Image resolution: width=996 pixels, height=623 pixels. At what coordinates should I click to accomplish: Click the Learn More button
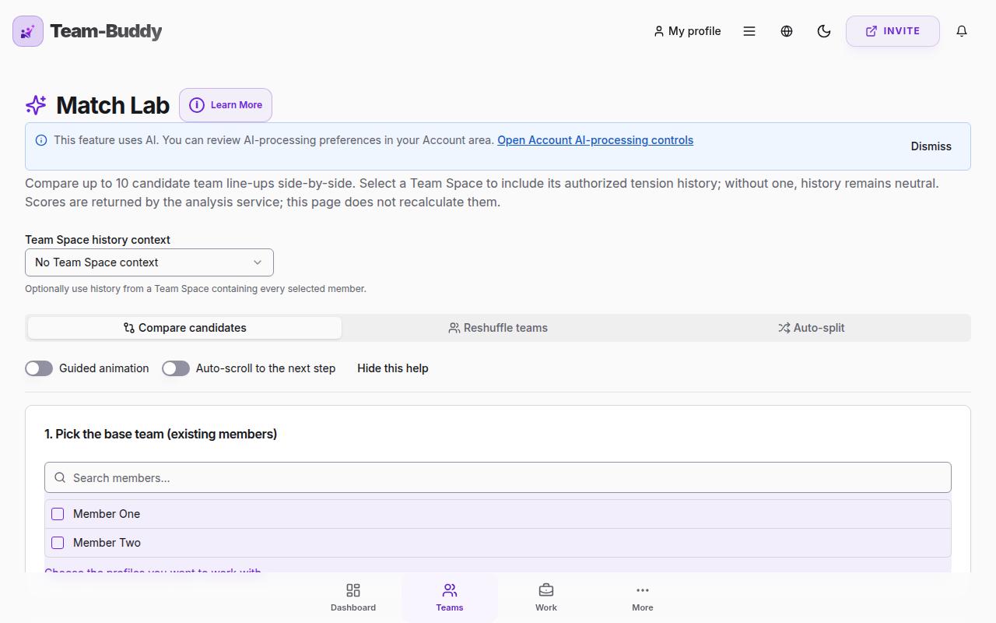click(226, 105)
